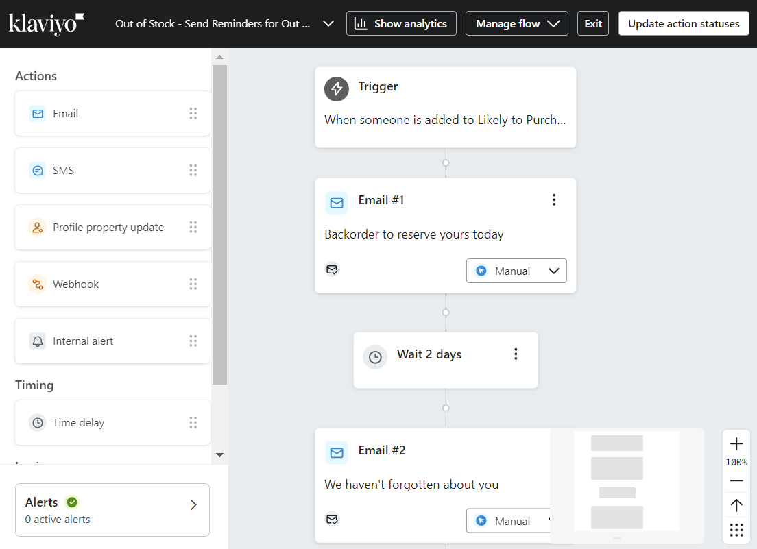Click the up arrow icon on canvas controls
The image size is (757, 549).
coord(736,505)
